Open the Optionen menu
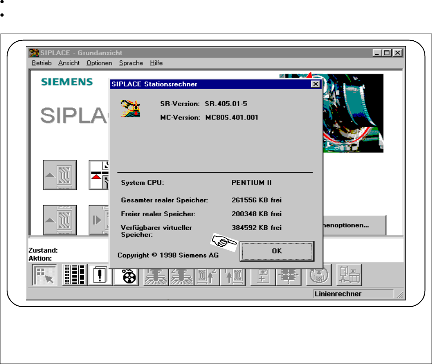The image size is (432, 364). pyautogui.click(x=99, y=63)
